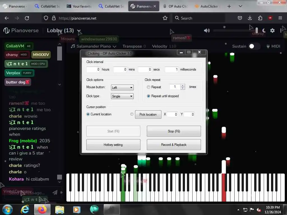This screenshot has width=287, height=215.
Task: Open the Firefox downloads panel
Action: pos(250,18)
